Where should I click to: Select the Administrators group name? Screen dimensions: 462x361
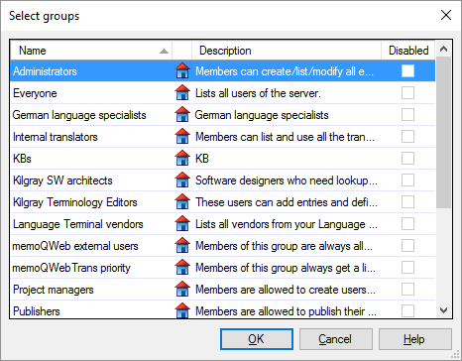click(45, 71)
